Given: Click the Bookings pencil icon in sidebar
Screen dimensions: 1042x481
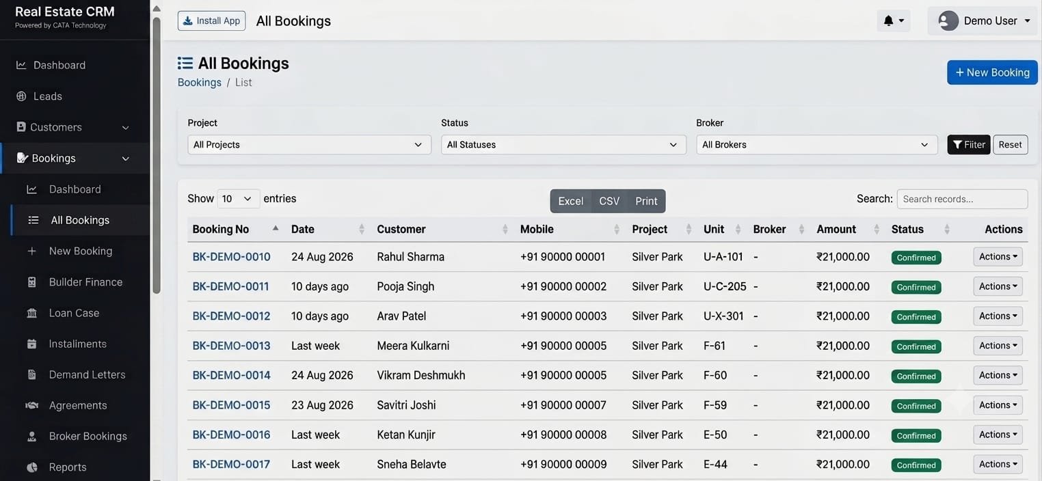Looking at the screenshot, I should coord(22,158).
